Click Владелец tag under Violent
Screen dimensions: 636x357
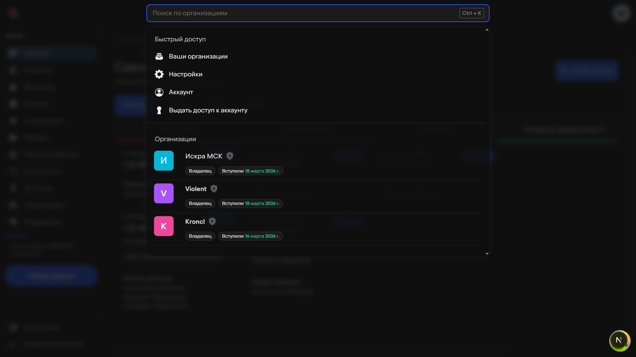(200, 204)
